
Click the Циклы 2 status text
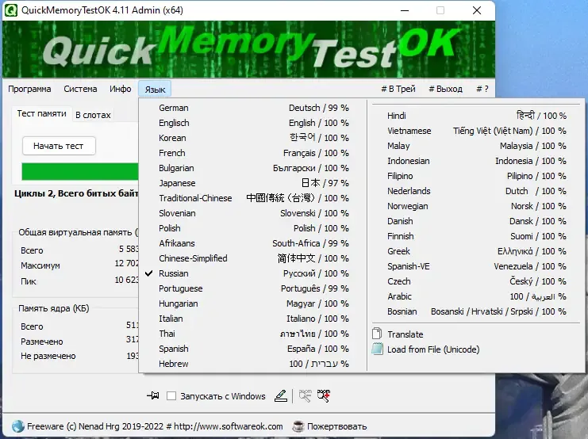[76, 193]
